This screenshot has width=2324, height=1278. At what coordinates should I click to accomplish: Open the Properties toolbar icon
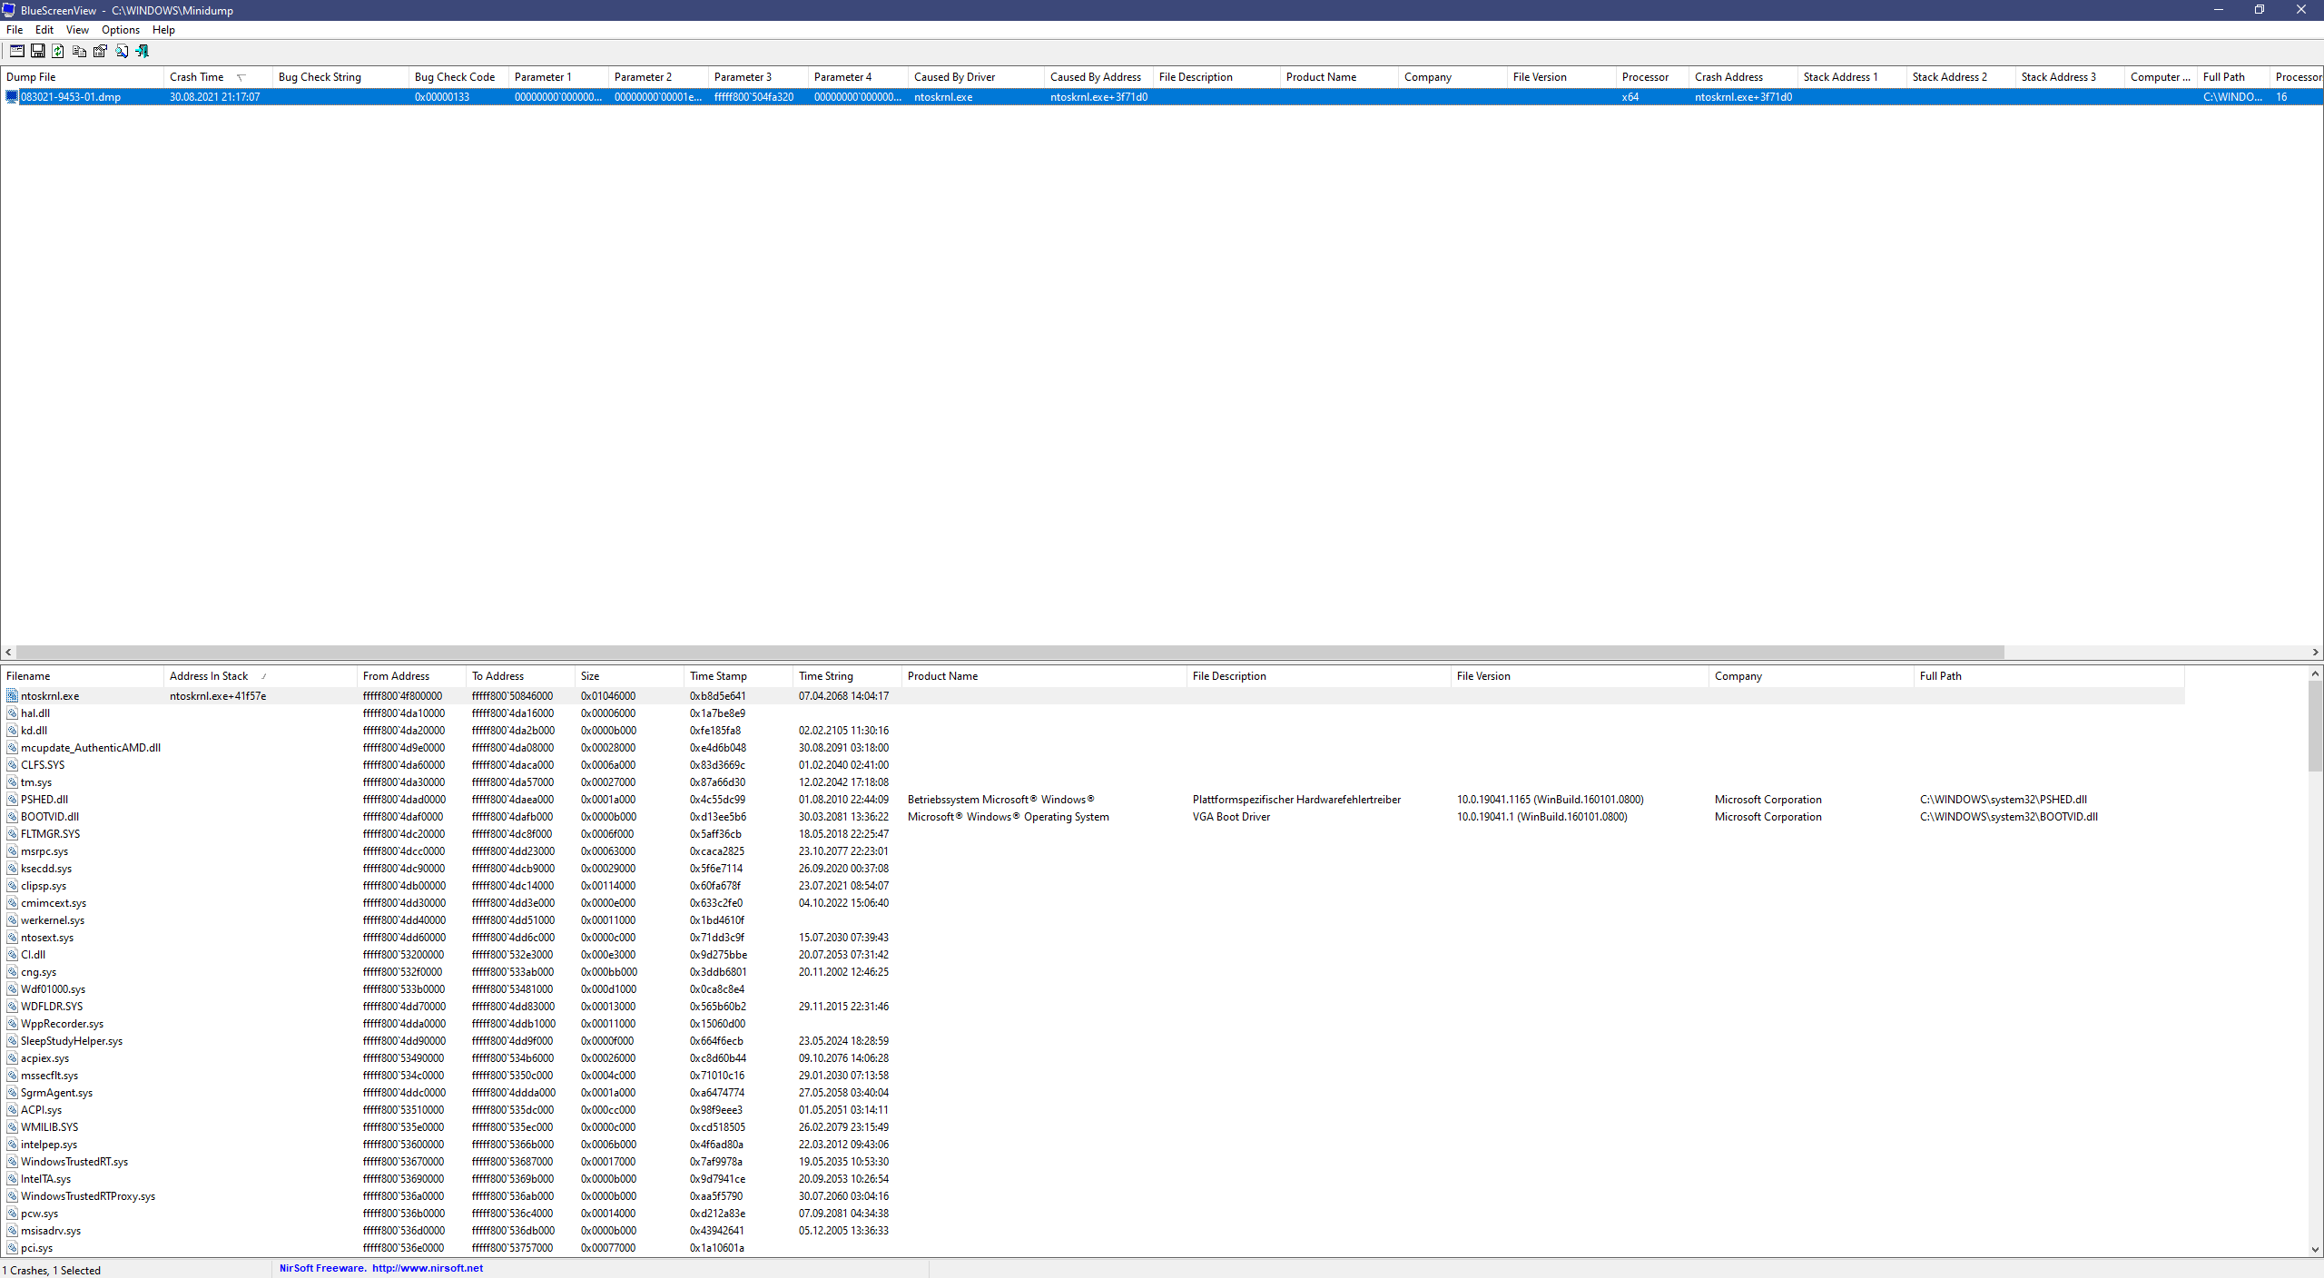click(x=100, y=51)
